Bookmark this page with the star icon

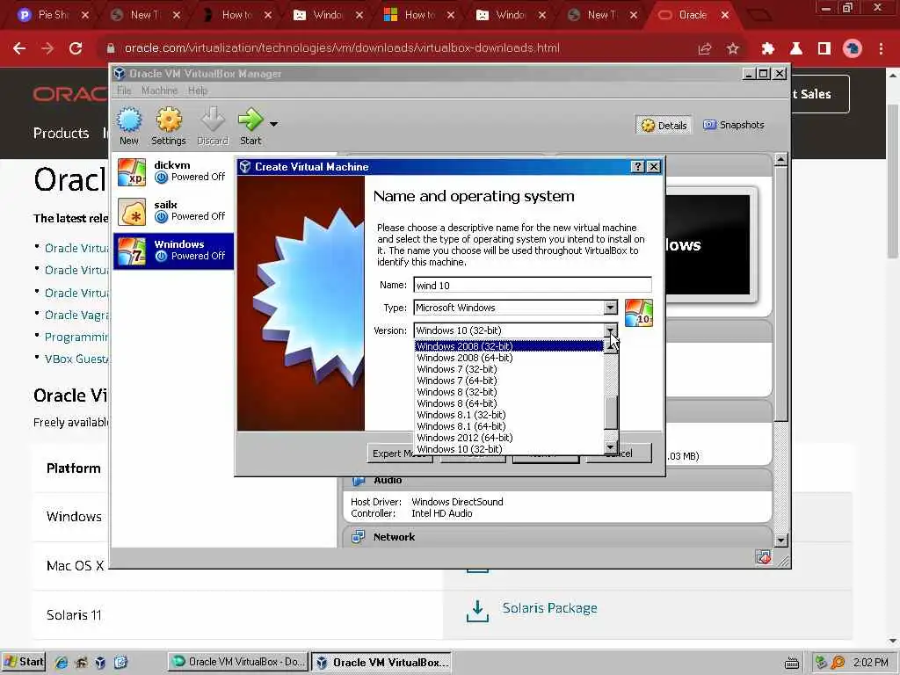pyautogui.click(x=733, y=49)
